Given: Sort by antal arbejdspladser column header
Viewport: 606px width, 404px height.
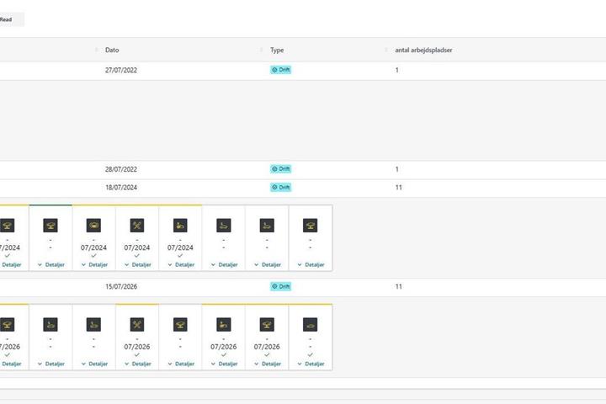Looking at the screenshot, I should [x=423, y=50].
